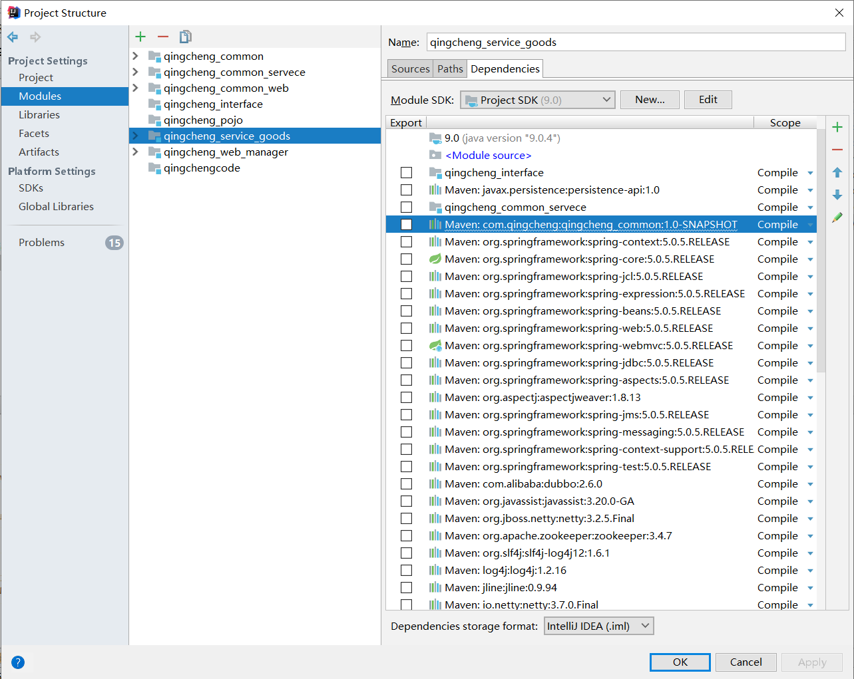Check export for qingcheng_common_servece dependency
854x679 pixels.
(x=406, y=207)
